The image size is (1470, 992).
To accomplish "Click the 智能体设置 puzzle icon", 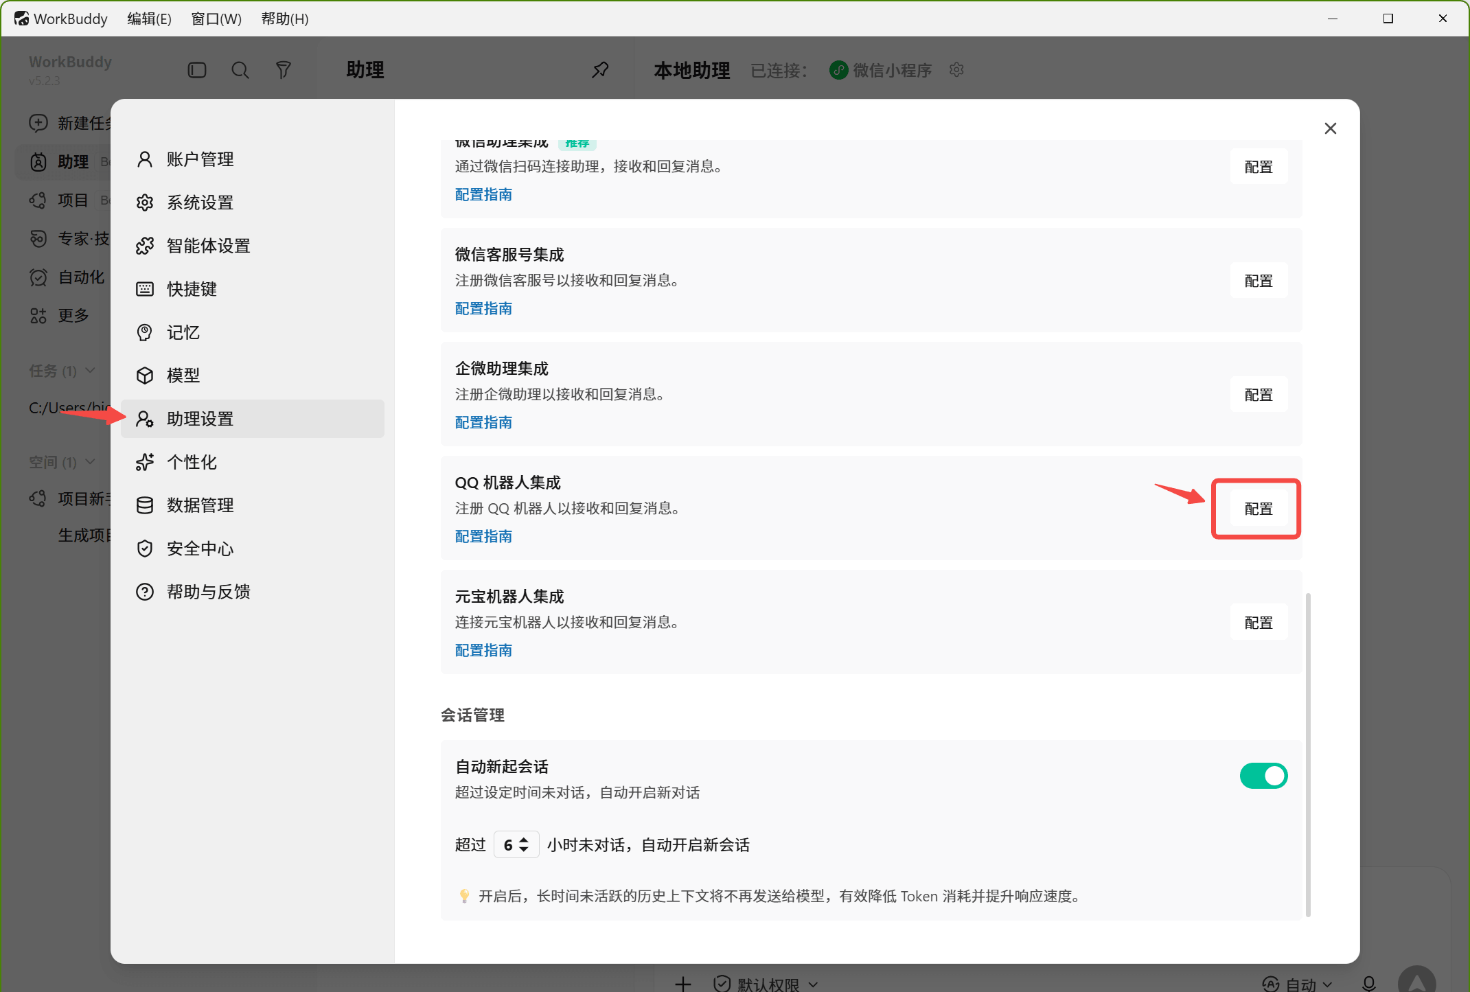I will [x=145, y=246].
